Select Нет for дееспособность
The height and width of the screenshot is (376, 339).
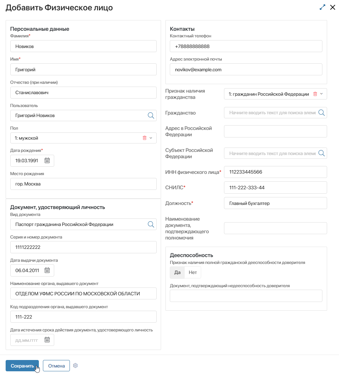coord(193,272)
